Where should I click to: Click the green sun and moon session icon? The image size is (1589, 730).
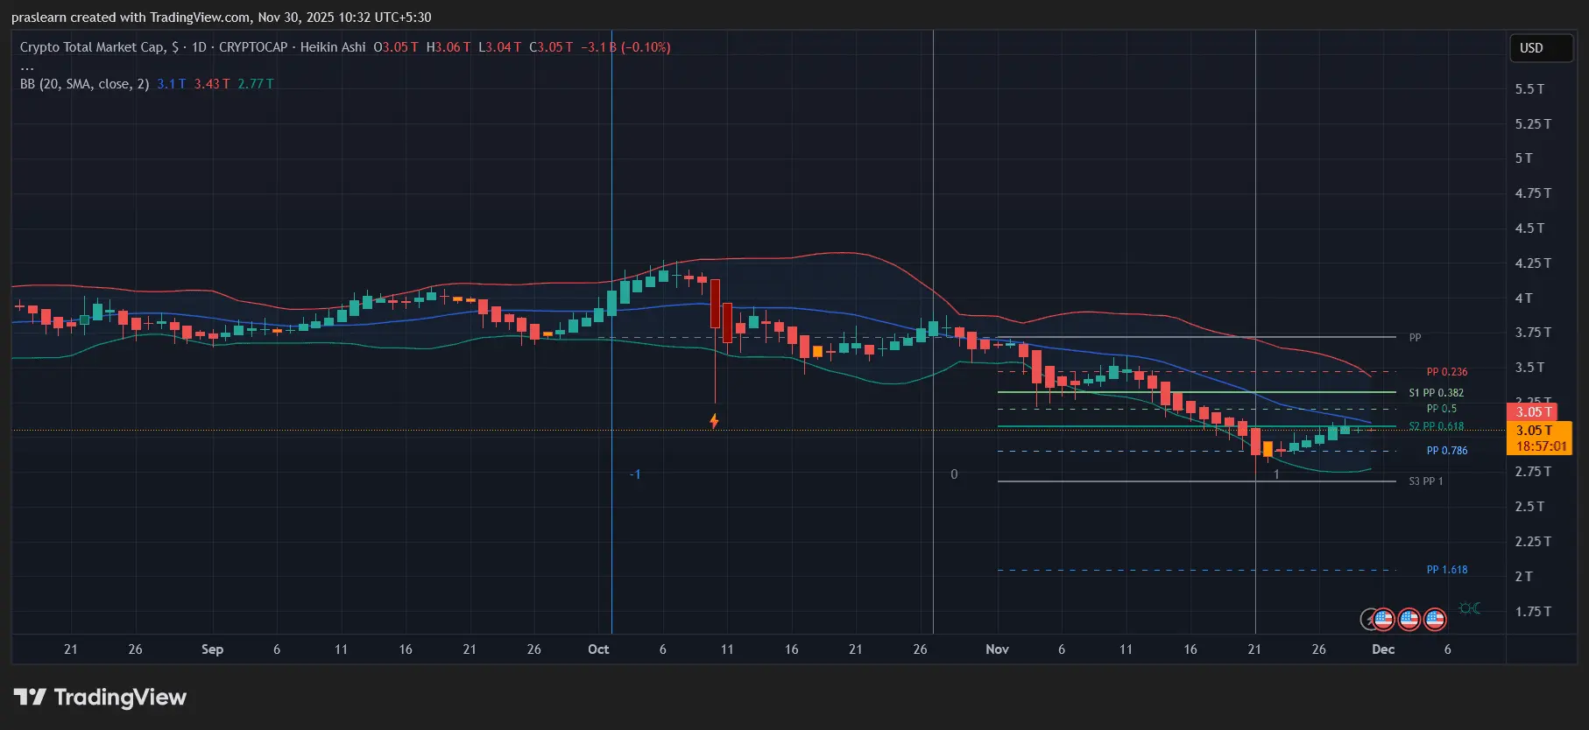(1470, 608)
